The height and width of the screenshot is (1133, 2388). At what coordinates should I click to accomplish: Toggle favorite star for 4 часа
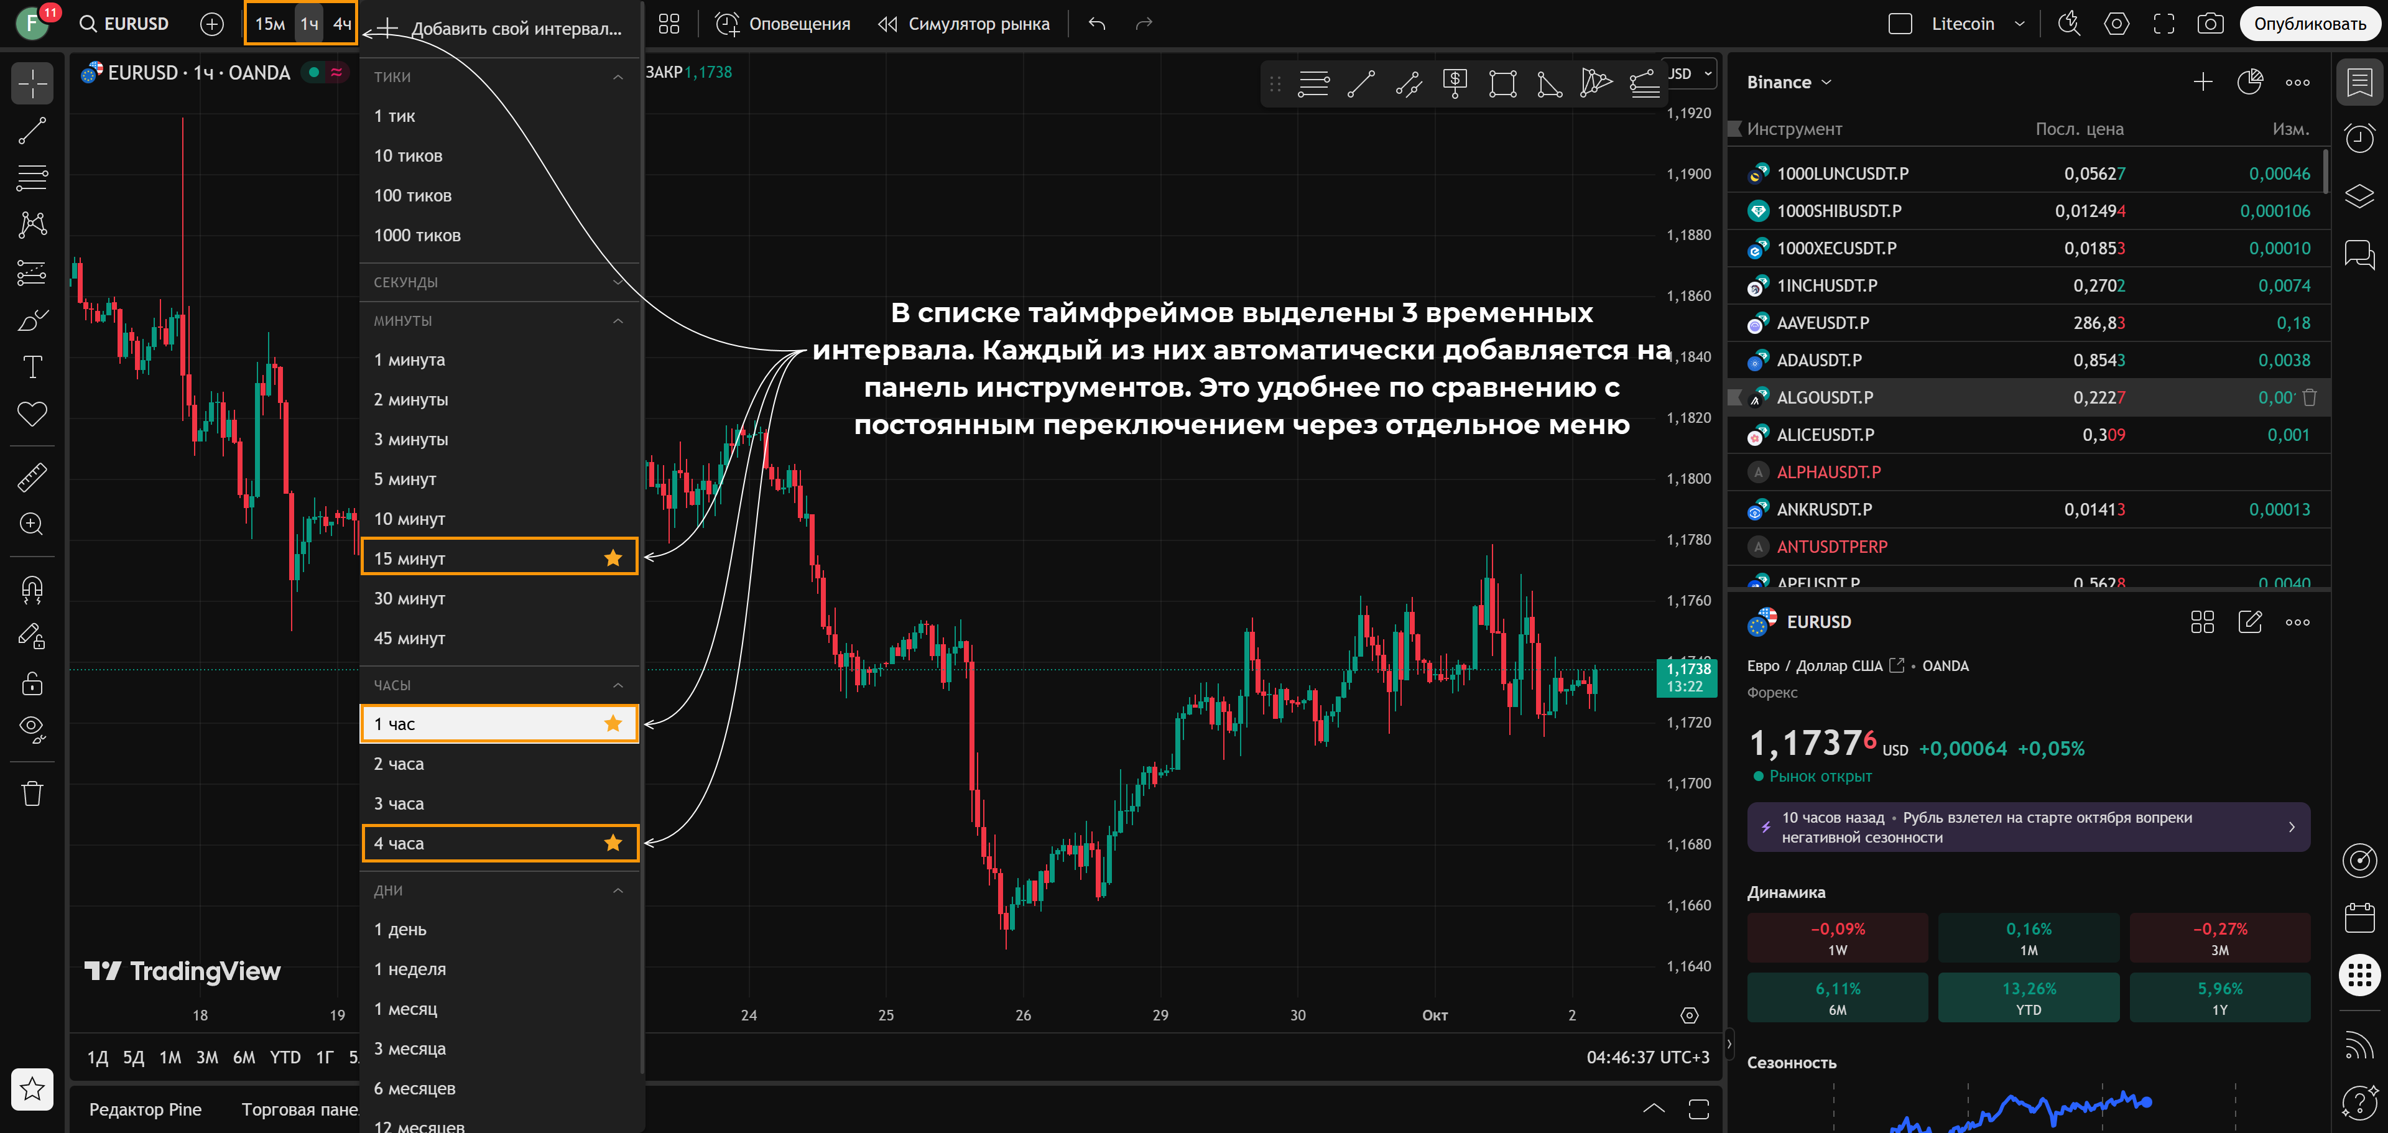tap(613, 843)
